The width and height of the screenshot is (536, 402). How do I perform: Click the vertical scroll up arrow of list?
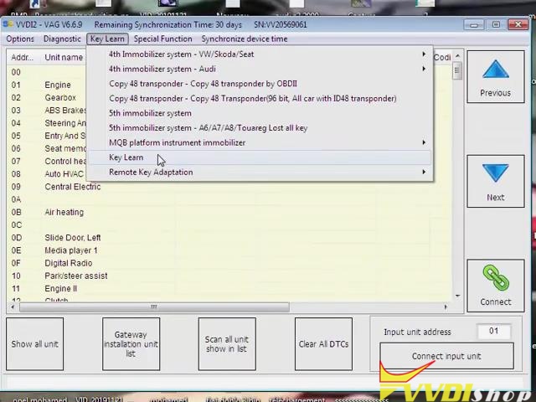(458, 56)
